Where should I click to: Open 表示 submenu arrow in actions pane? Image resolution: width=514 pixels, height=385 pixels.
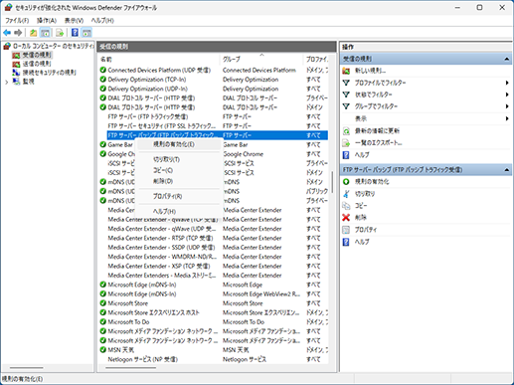507,118
